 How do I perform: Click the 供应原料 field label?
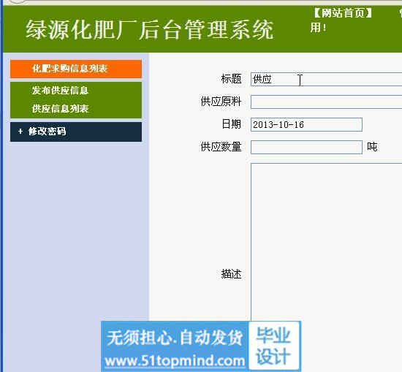(221, 102)
